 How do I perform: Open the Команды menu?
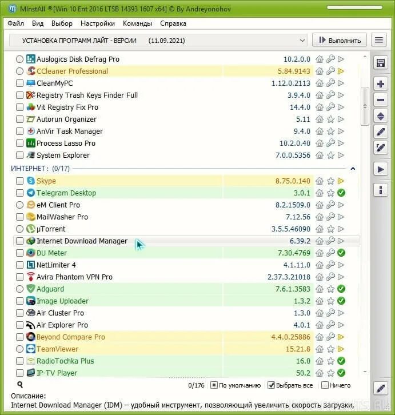pos(137,23)
